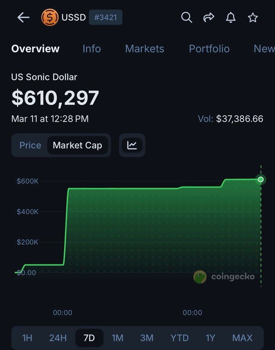Tap the CoinGecko gecko watermark logo

[x=200, y=277]
